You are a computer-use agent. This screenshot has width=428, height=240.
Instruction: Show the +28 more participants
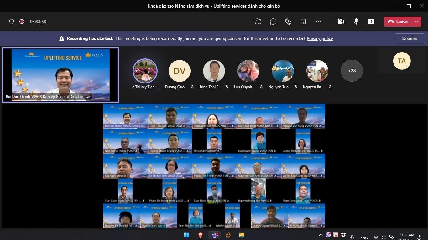352,71
